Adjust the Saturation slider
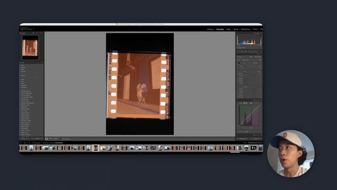The width and height of the screenshot is (337, 190). point(250,97)
